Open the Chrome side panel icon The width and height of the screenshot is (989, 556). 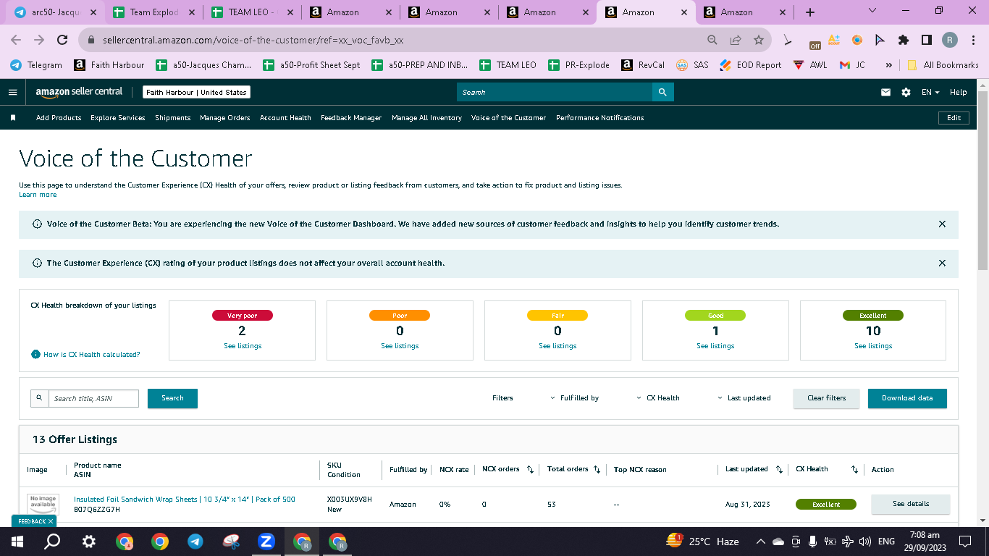point(926,40)
